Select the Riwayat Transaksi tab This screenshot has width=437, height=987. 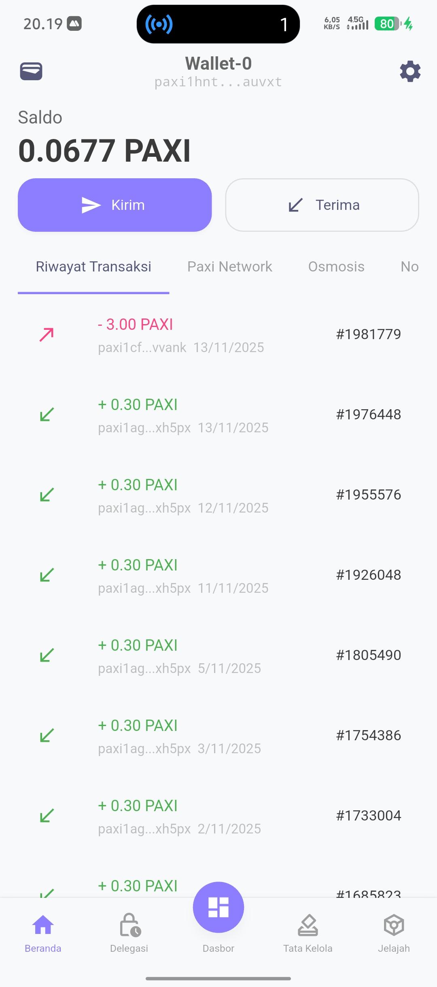(93, 267)
